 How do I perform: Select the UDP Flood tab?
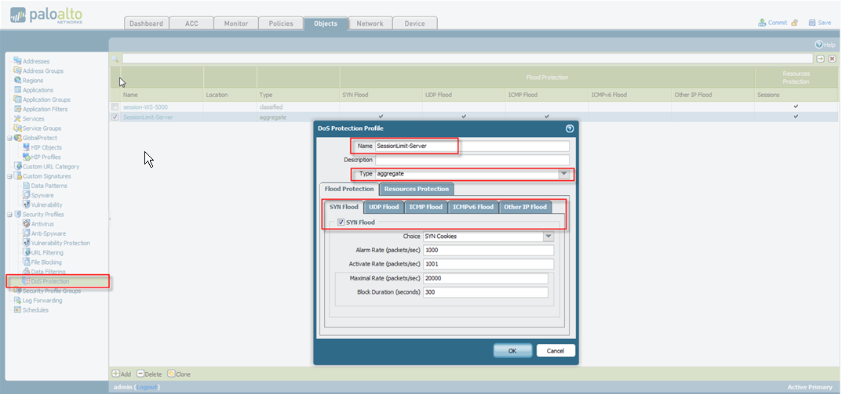pos(385,208)
